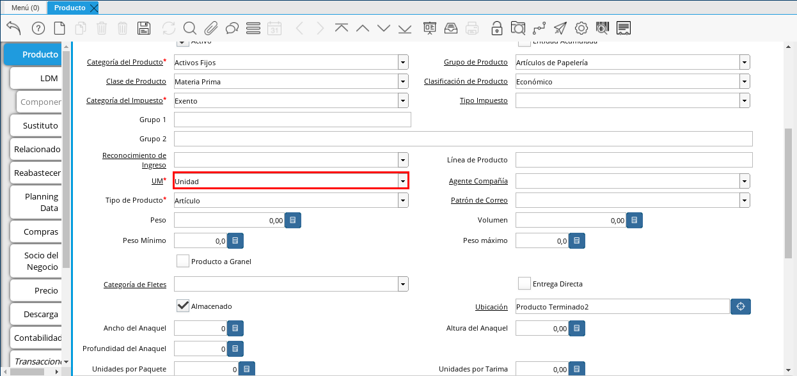Expand Grupo de Producto dropdown
Viewport: 797px width, 376px height.
(x=745, y=62)
